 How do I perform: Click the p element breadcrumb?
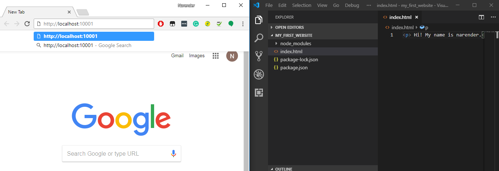424,27
